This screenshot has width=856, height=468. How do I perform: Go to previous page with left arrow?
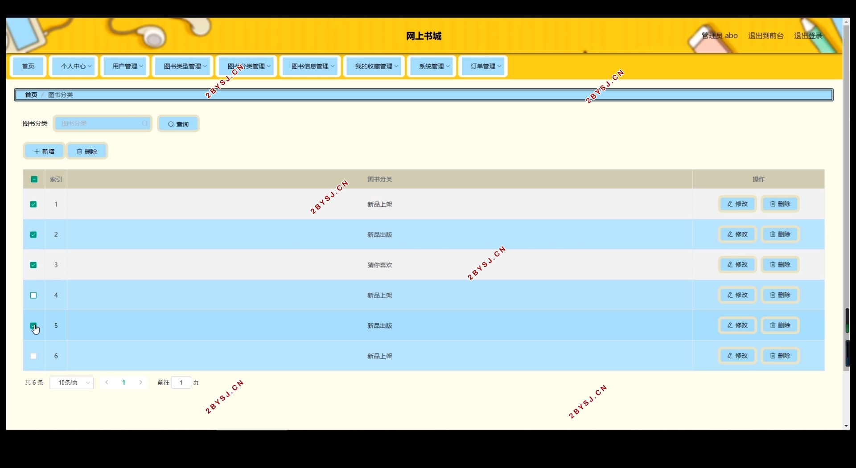[107, 382]
